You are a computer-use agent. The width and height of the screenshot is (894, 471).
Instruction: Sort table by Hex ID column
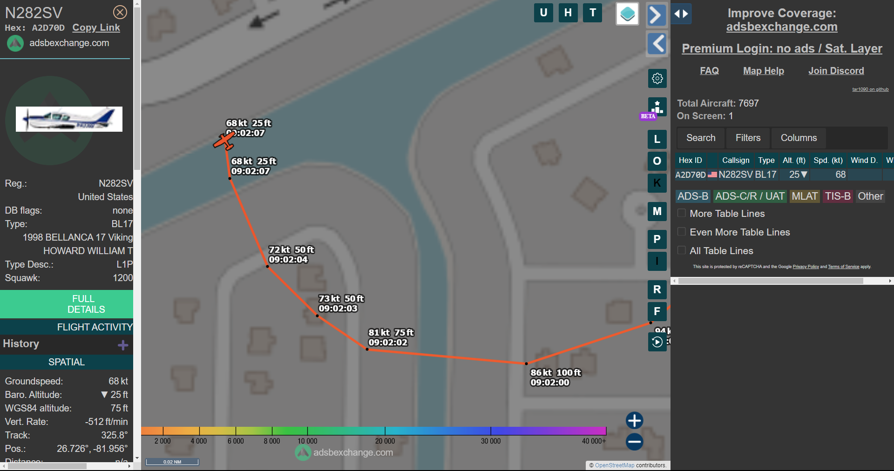(x=691, y=160)
